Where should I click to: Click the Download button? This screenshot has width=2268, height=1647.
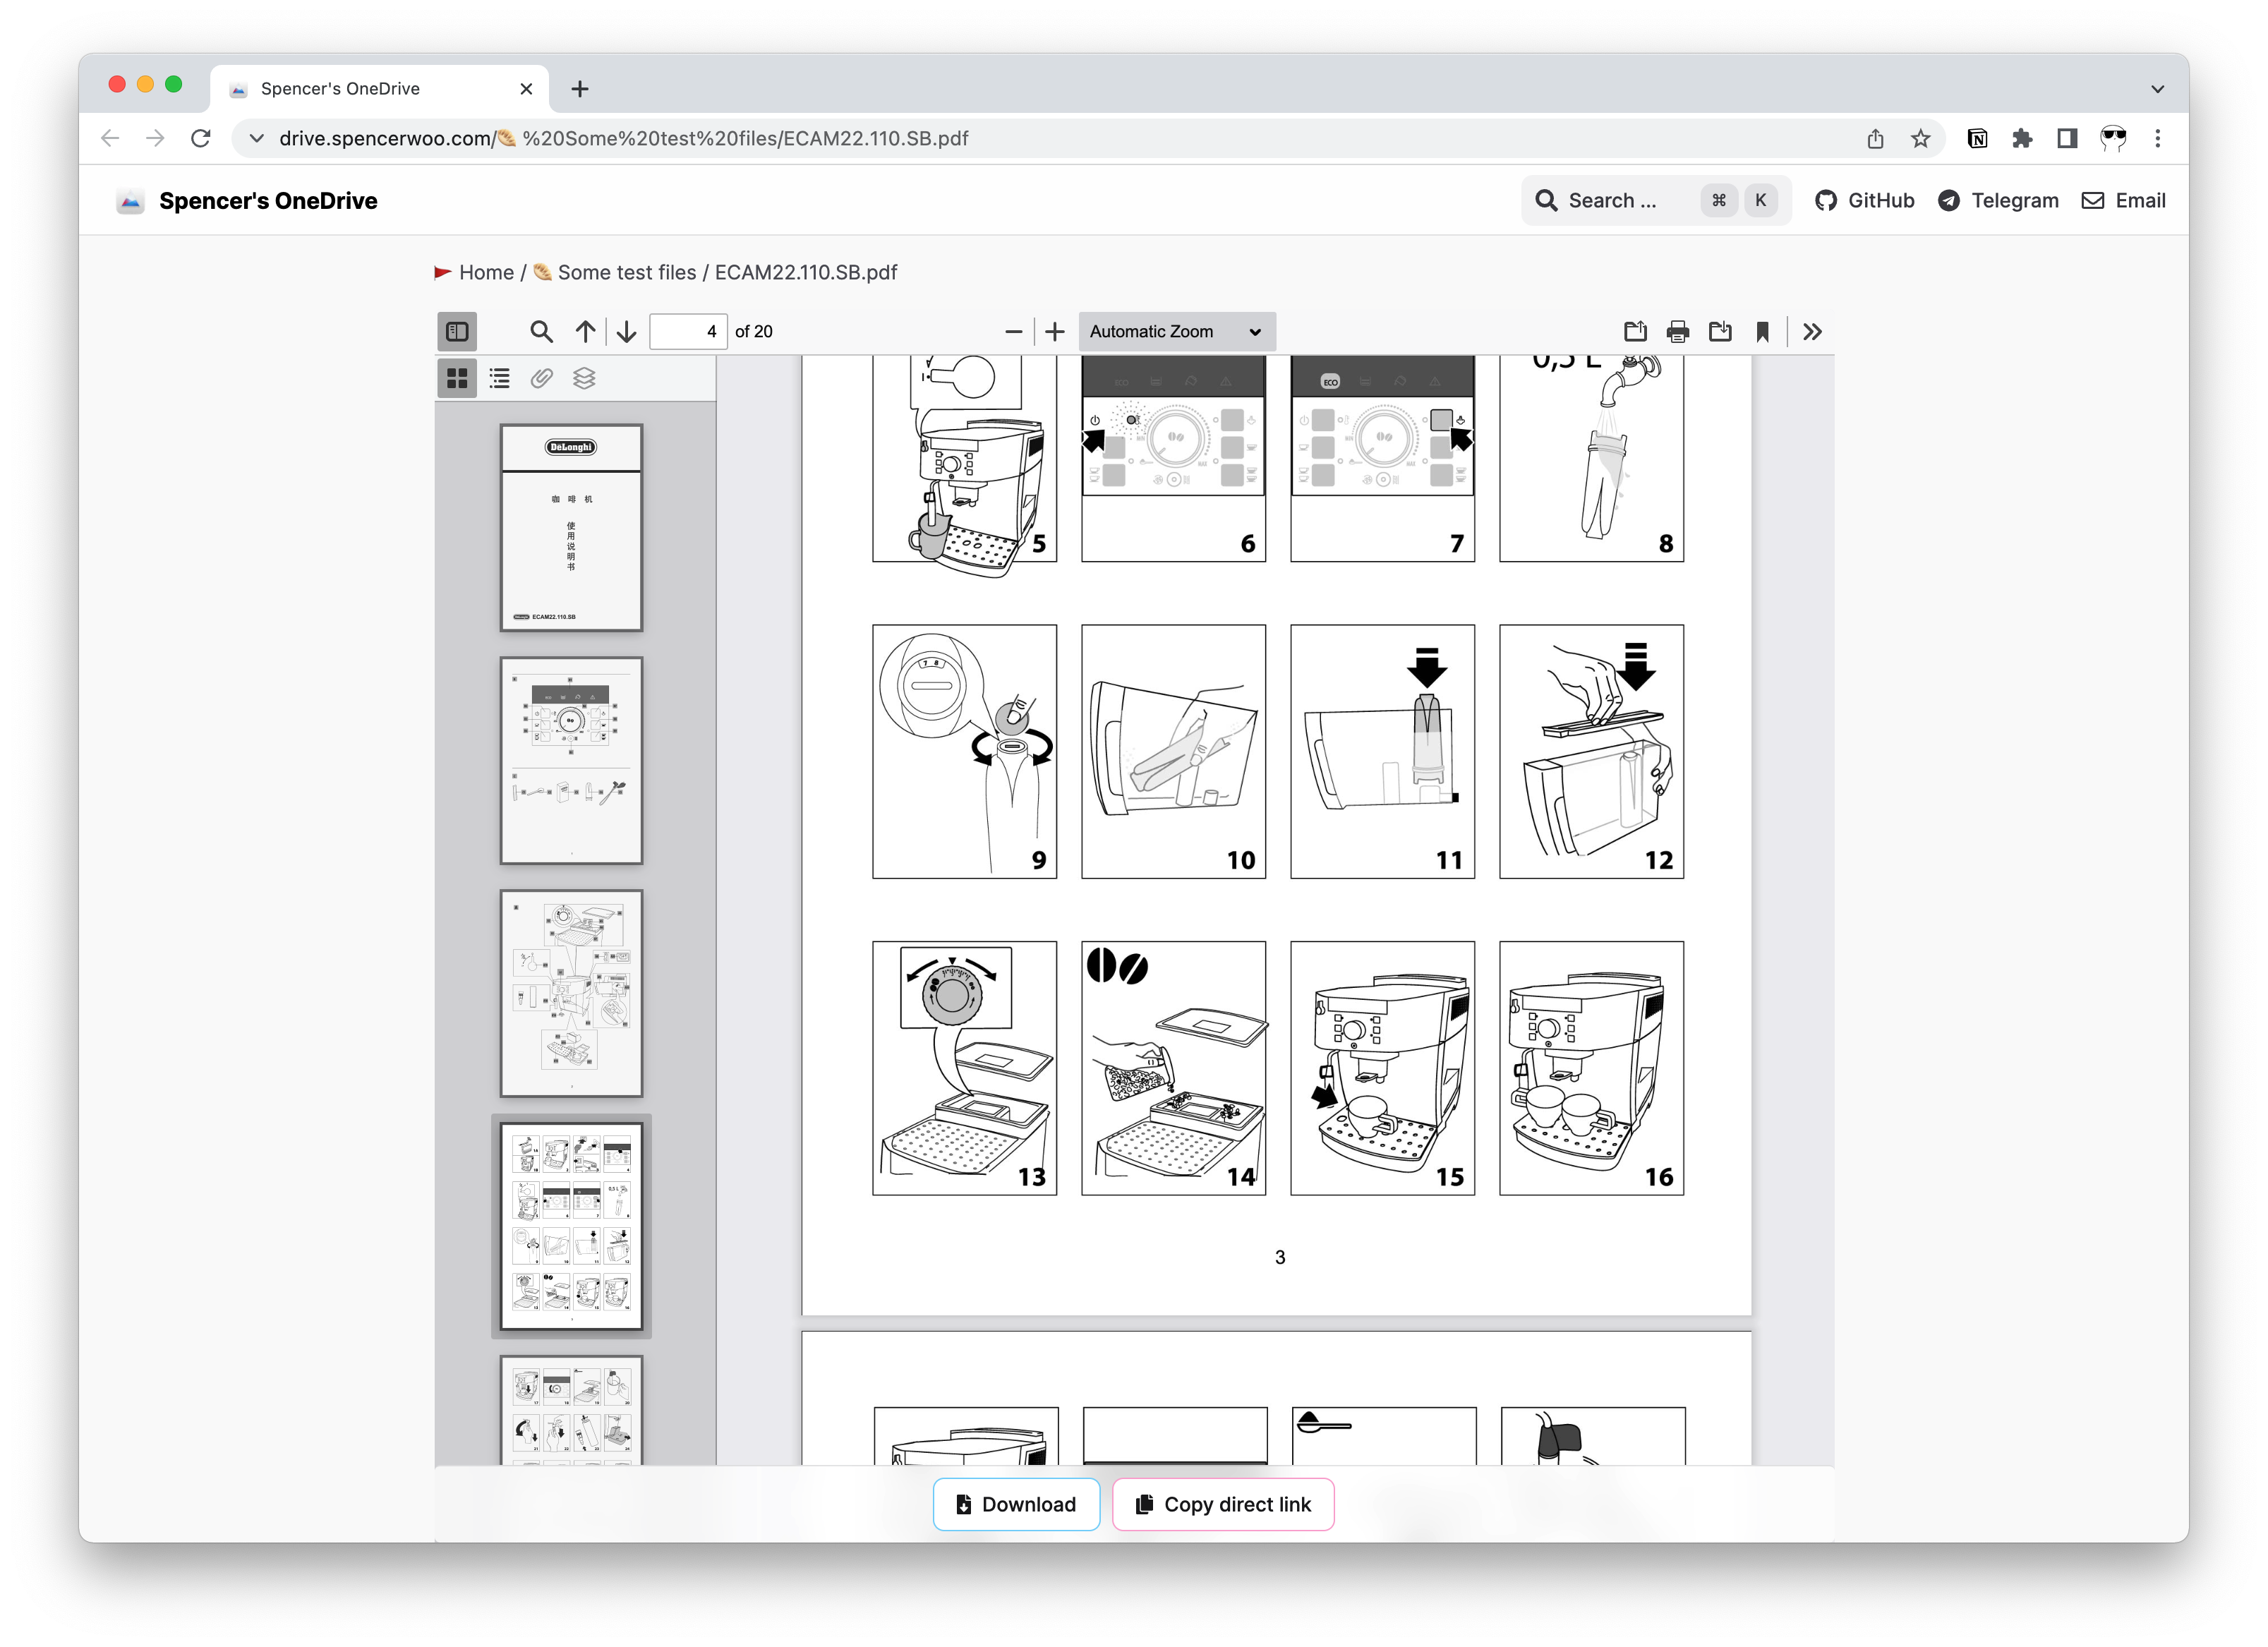pyautogui.click(x=1016, y=1504)
